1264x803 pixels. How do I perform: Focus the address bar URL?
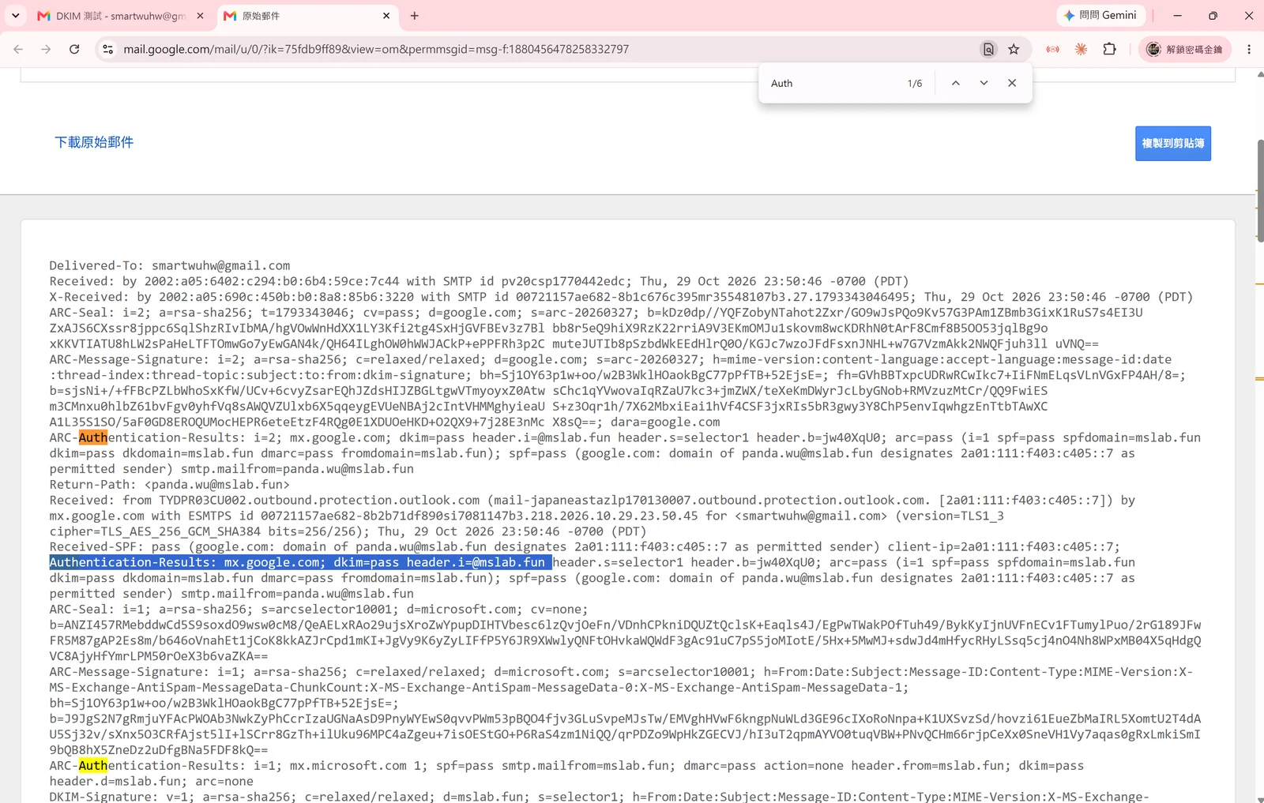coord(376,49)
